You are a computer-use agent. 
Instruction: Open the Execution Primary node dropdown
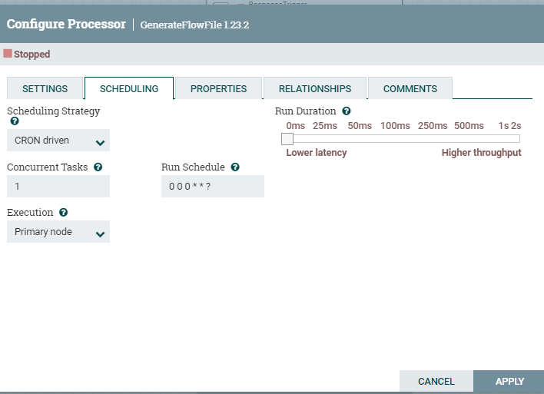pyautogui.click(x=58, y=232)
